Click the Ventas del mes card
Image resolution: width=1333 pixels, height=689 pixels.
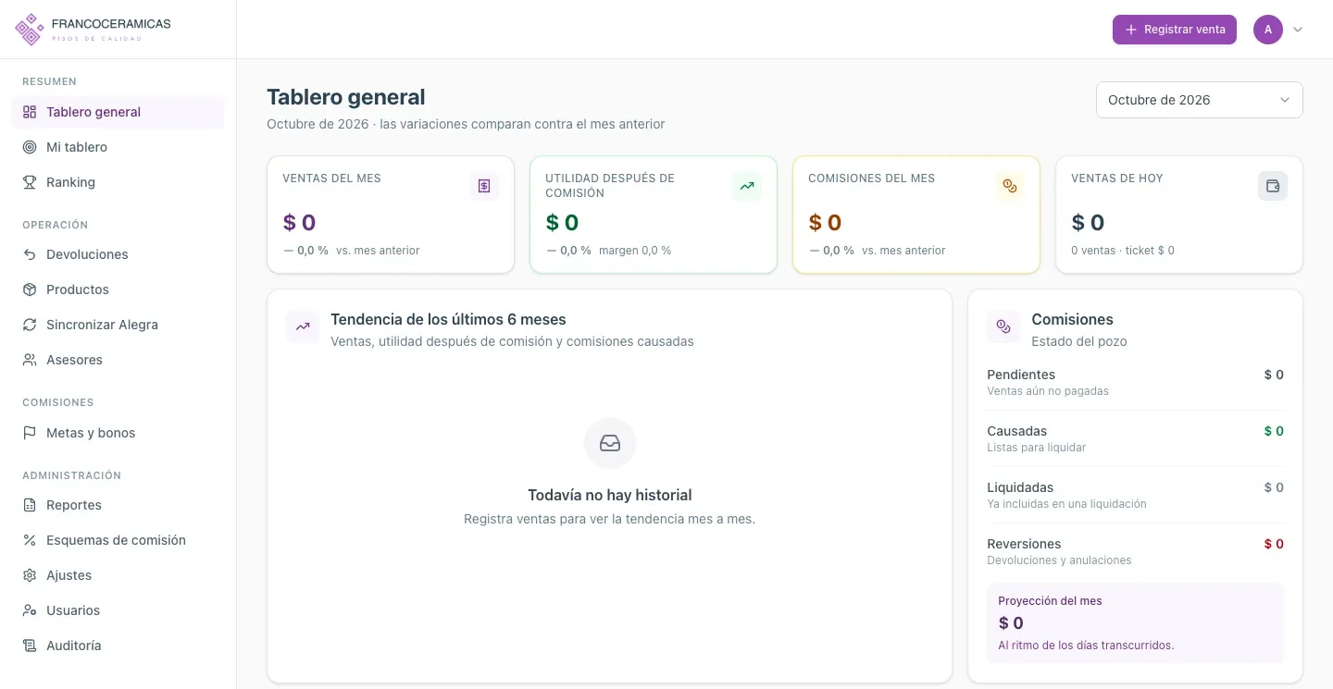[x=391, y=215]
